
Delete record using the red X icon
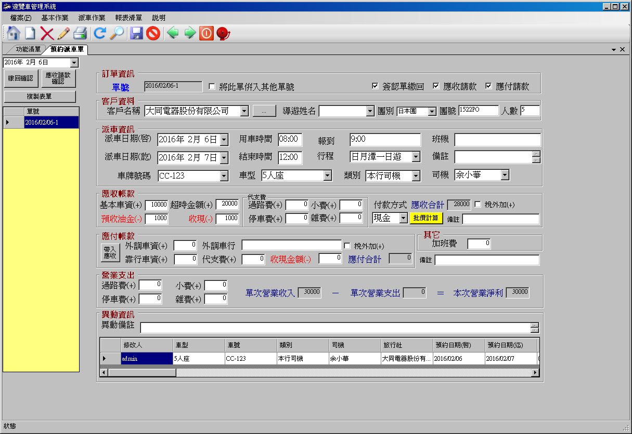point(47,33)
